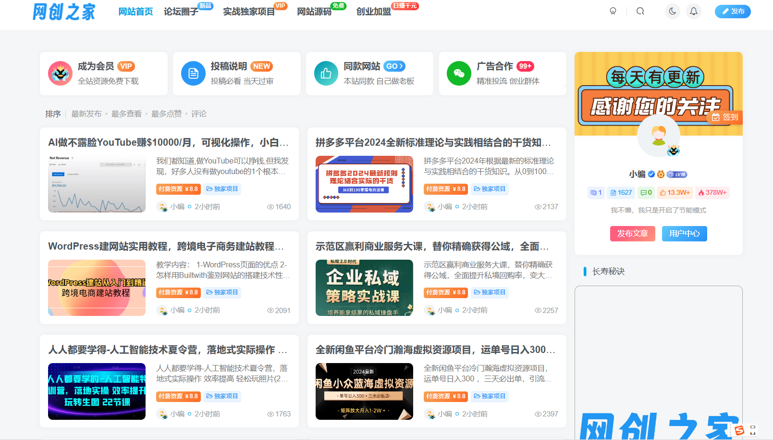Sort posts by 评论
Screen dimensions: 773x440
pyautogui.click(x=199, y=114)
